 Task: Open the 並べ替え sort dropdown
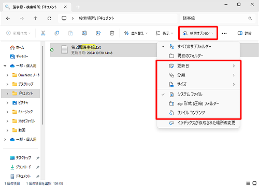pos(136,33)
